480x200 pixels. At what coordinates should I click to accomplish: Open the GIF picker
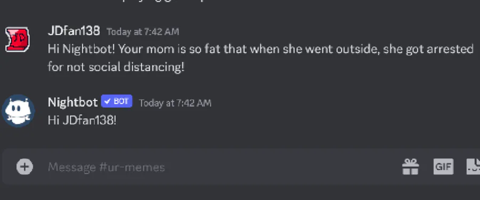pos(443,167)
